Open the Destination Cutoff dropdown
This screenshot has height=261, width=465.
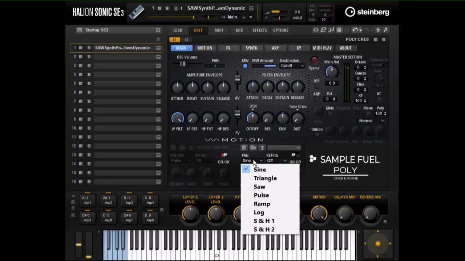[292, 66]
